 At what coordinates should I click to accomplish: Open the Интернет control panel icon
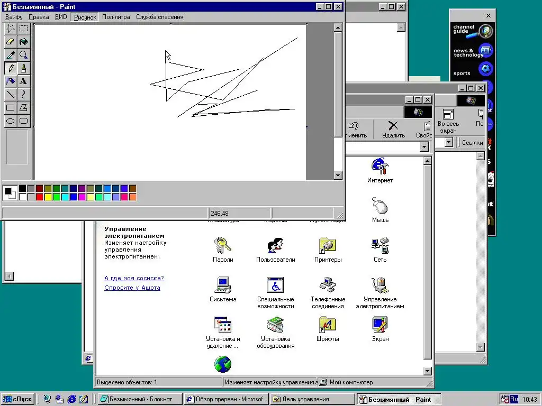pos(380,170)
